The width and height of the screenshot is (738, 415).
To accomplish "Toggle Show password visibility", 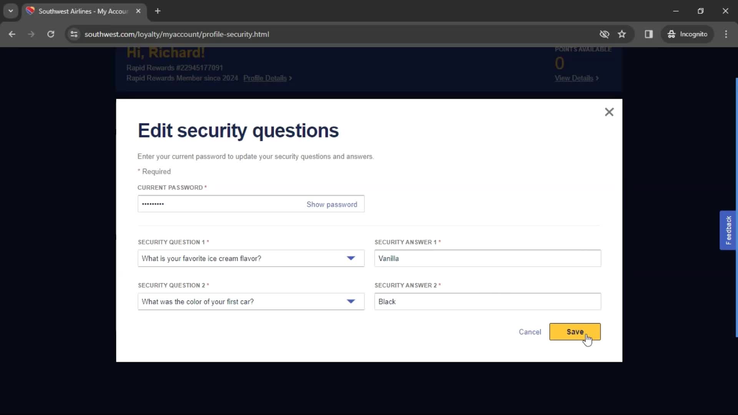I will (x=332, y=204).
